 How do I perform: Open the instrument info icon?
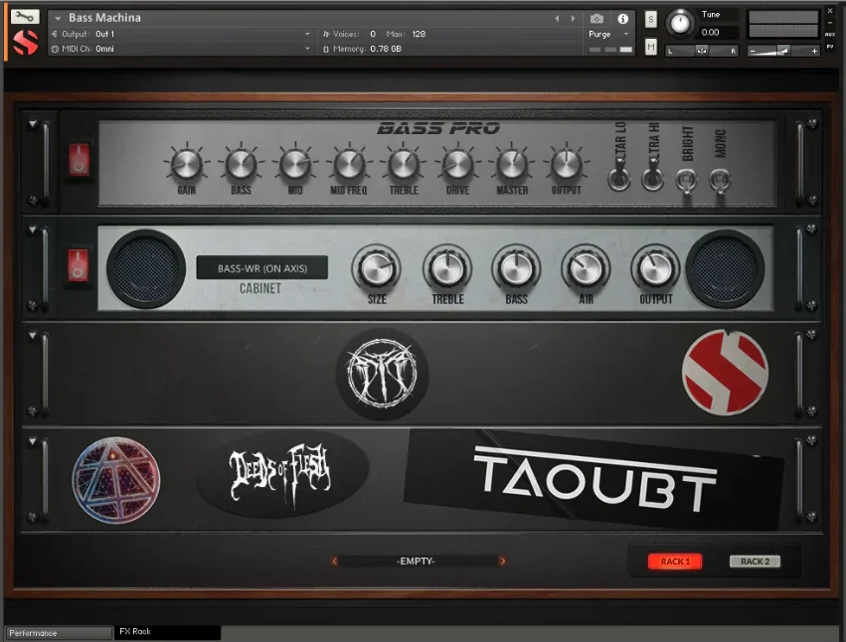point(620,17)
